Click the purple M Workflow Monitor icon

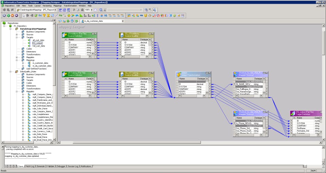pyautogui.click(x=17, y=15)
